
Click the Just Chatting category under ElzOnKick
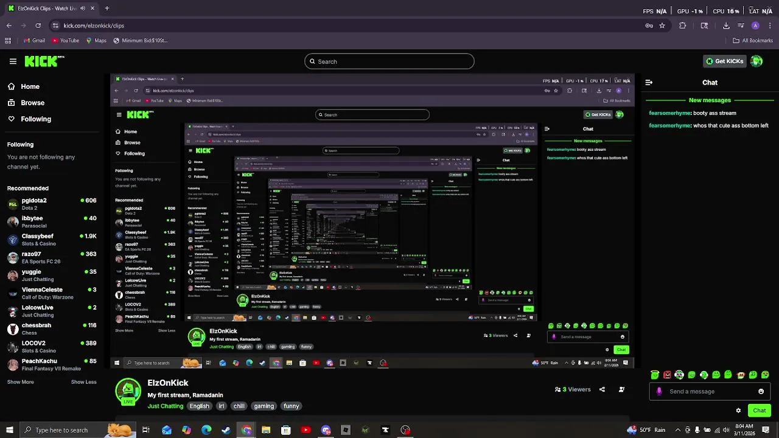tap(165, 406)
